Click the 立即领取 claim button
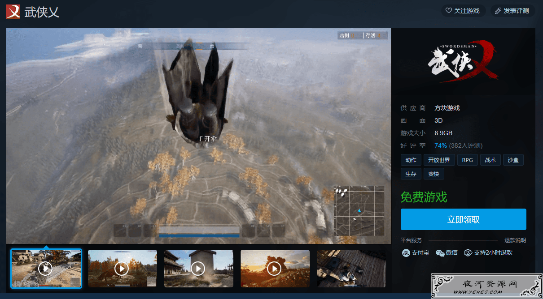The width and height of the screenshot is (543, 299). 463,219
